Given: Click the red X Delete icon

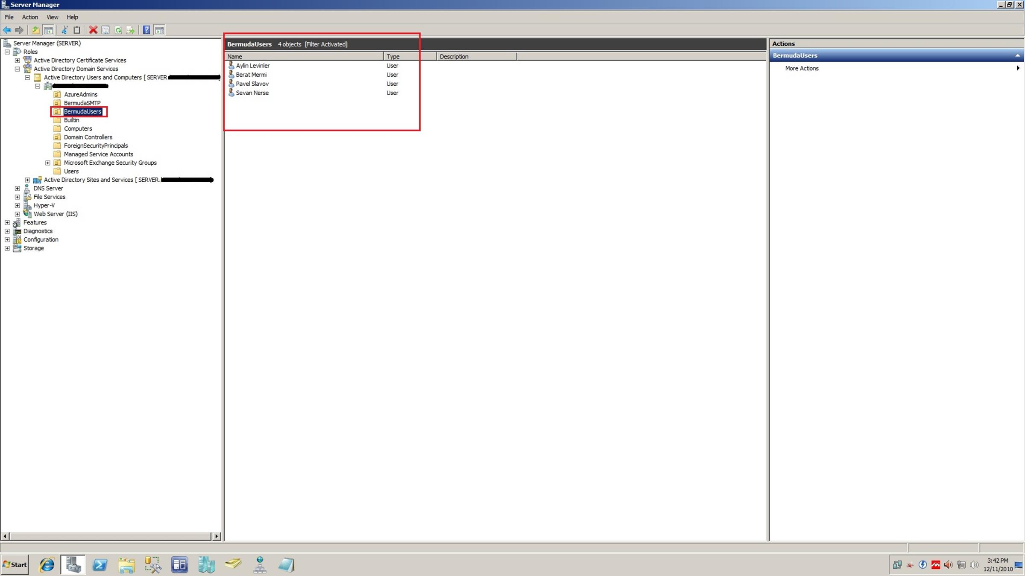Looking at the screenshot, I should (93, 30).
